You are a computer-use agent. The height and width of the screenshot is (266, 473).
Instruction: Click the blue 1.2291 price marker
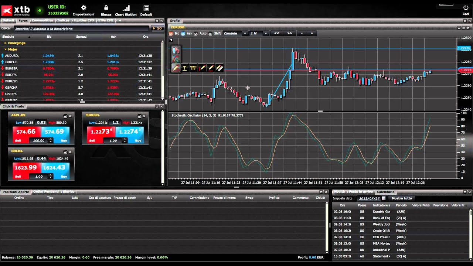coord(464,48)
